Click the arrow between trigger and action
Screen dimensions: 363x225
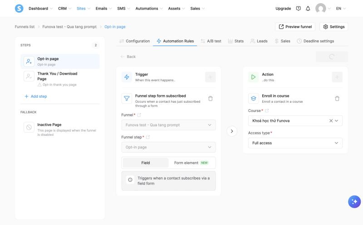click(x=232, y=131)
